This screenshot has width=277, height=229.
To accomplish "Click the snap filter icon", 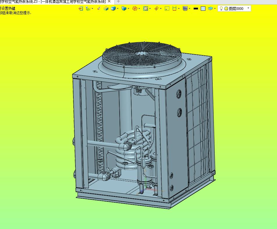I will [88, 8].
